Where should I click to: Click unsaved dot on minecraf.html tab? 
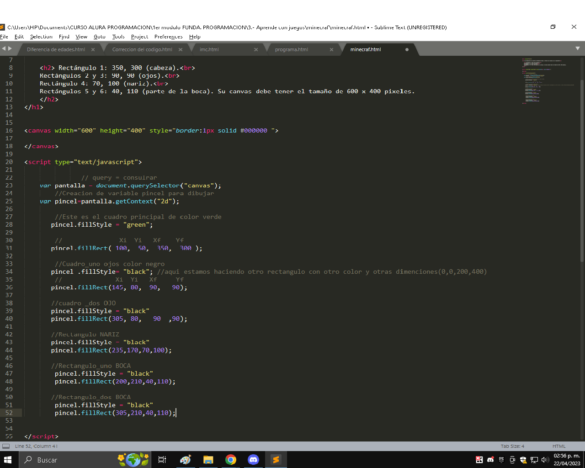pyautogui.click(x=407, y=49)
